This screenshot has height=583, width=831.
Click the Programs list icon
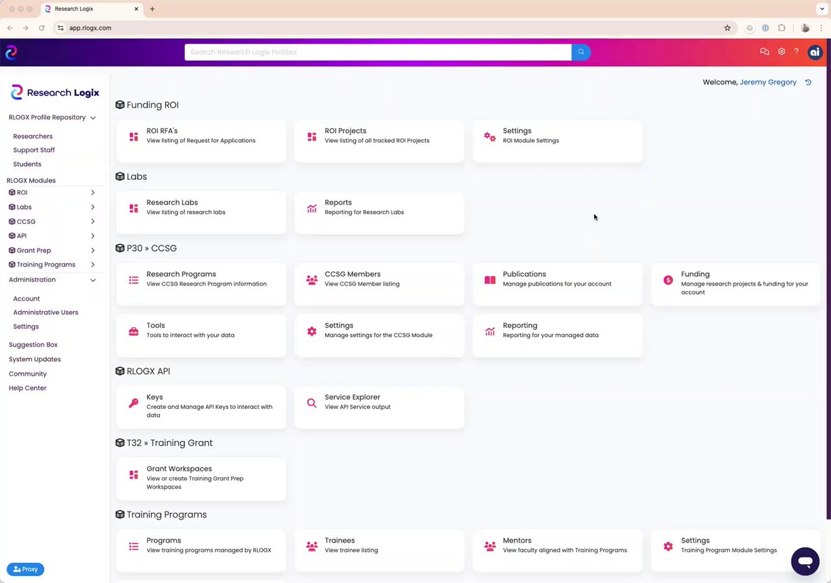pos(134,547)
